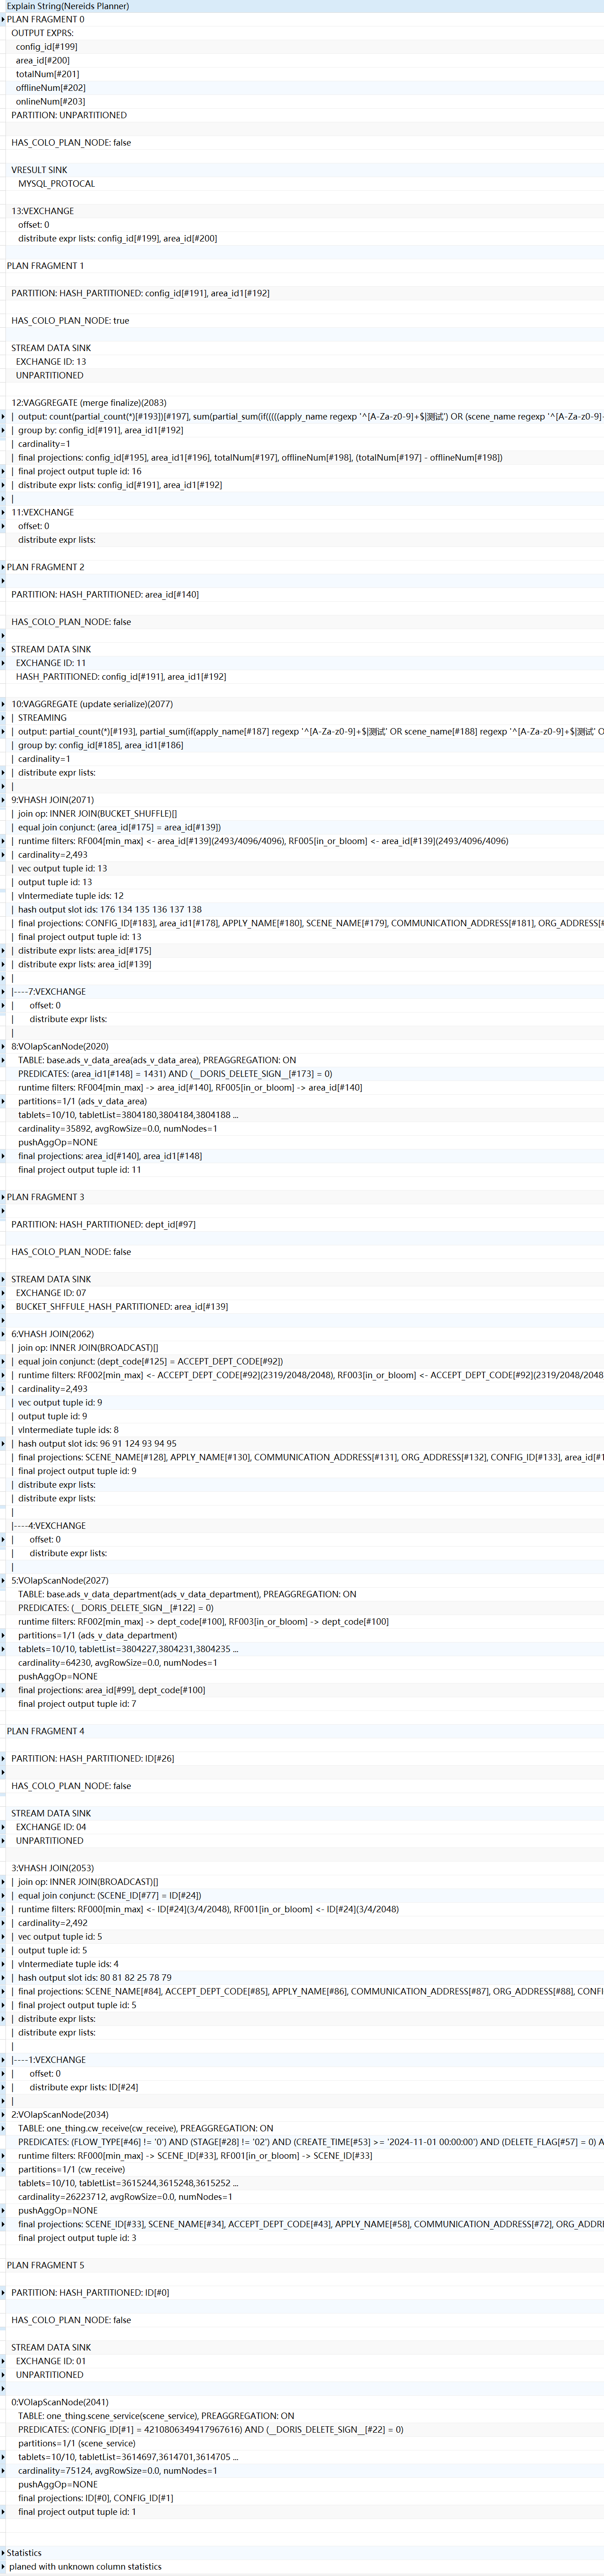Expand arrow next to 2:VOlapScanNode(2034)
604x2576 pixels.
point(3,2114)
